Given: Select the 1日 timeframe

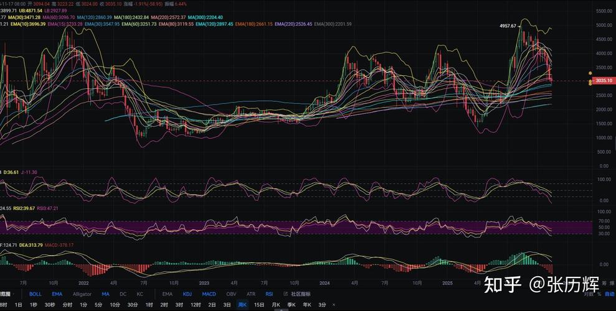Looking at the screenshot, I should tap(19, 305).
